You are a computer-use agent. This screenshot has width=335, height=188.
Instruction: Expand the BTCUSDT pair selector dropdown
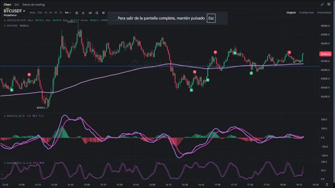[24, 11]
